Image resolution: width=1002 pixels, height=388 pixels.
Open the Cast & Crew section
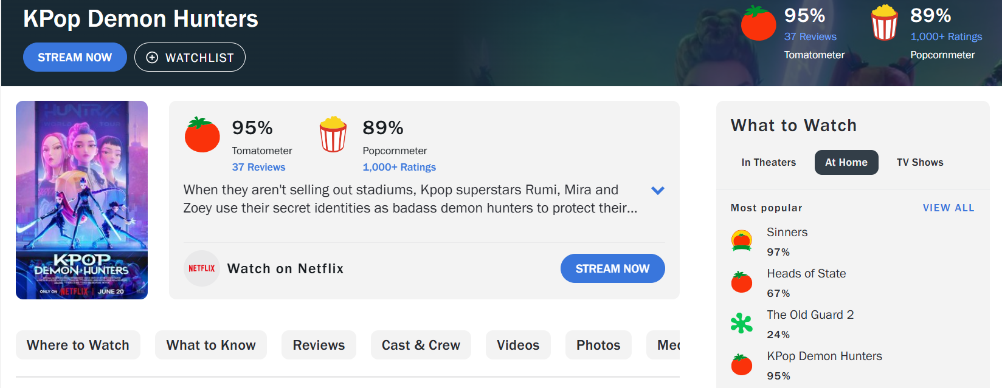[x=421, y=345]
